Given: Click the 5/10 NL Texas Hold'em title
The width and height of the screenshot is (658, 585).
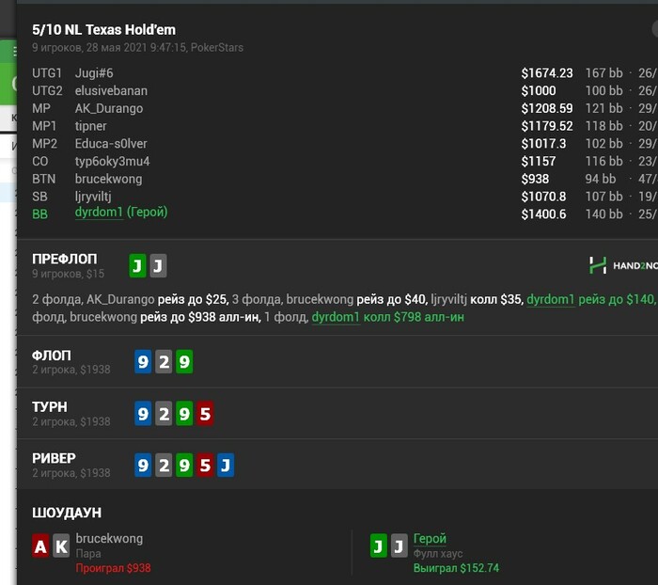Looking at the screenshot, I should coord(103,30).
